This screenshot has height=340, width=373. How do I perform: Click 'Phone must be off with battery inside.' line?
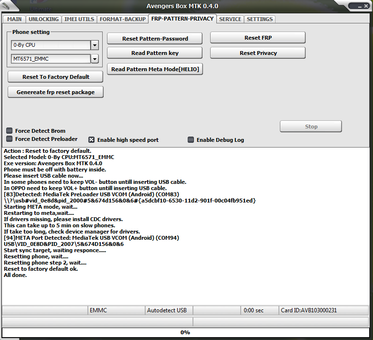(55, 170)
